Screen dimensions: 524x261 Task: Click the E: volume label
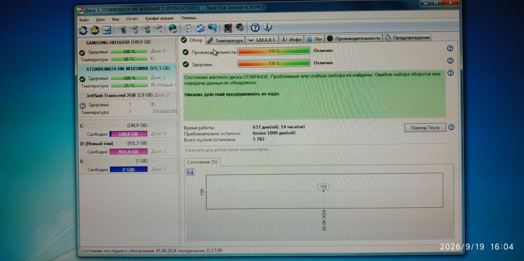[x=82, y=161]
